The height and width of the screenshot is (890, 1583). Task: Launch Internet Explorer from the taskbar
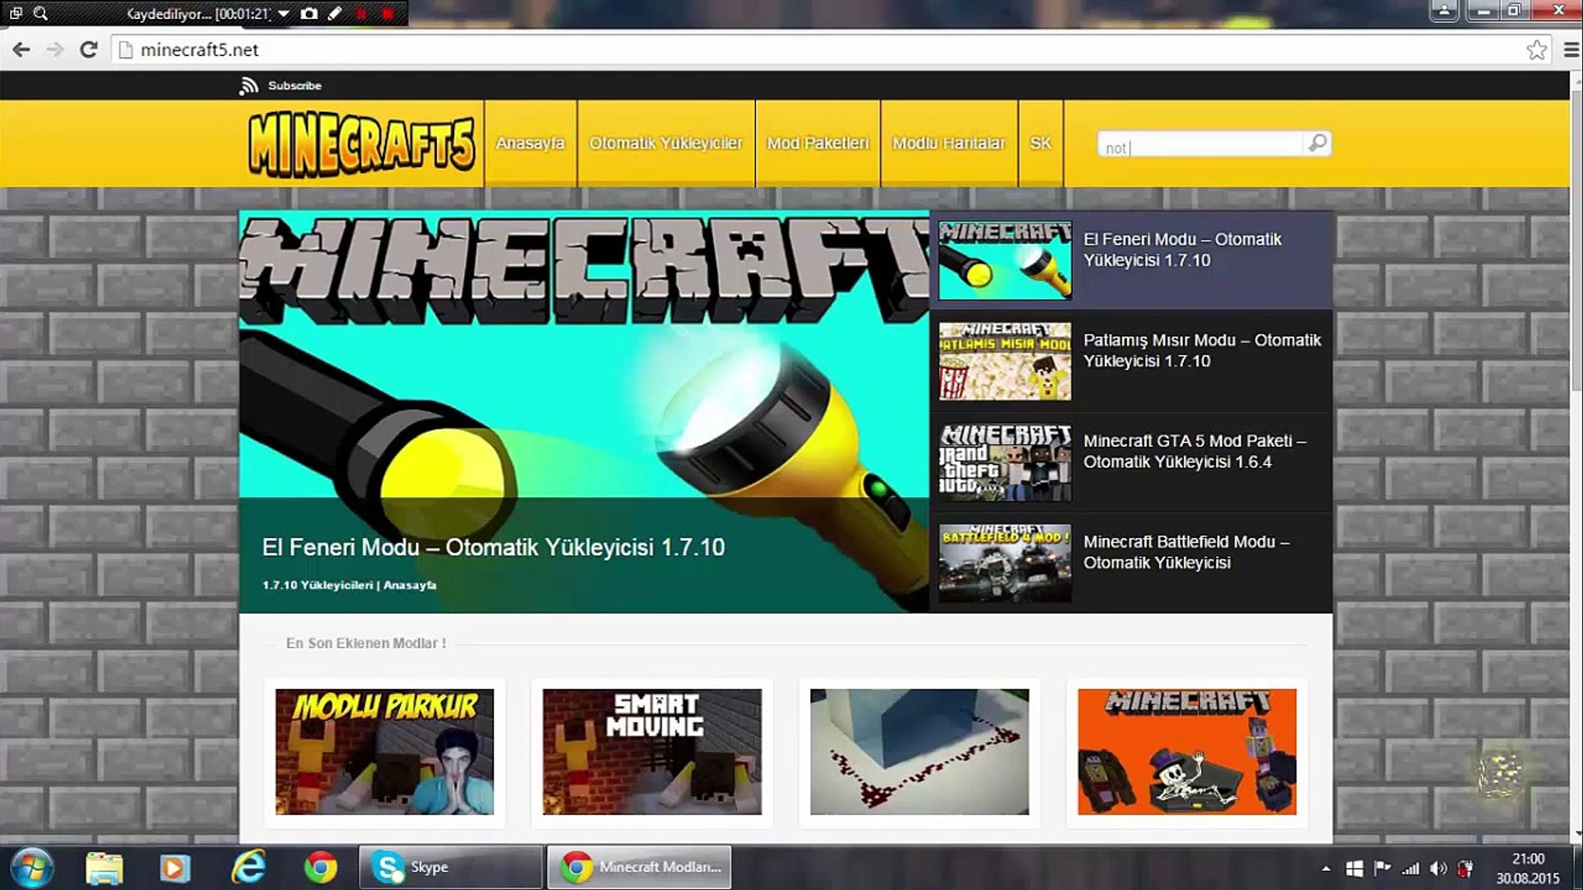click(248, 868)
